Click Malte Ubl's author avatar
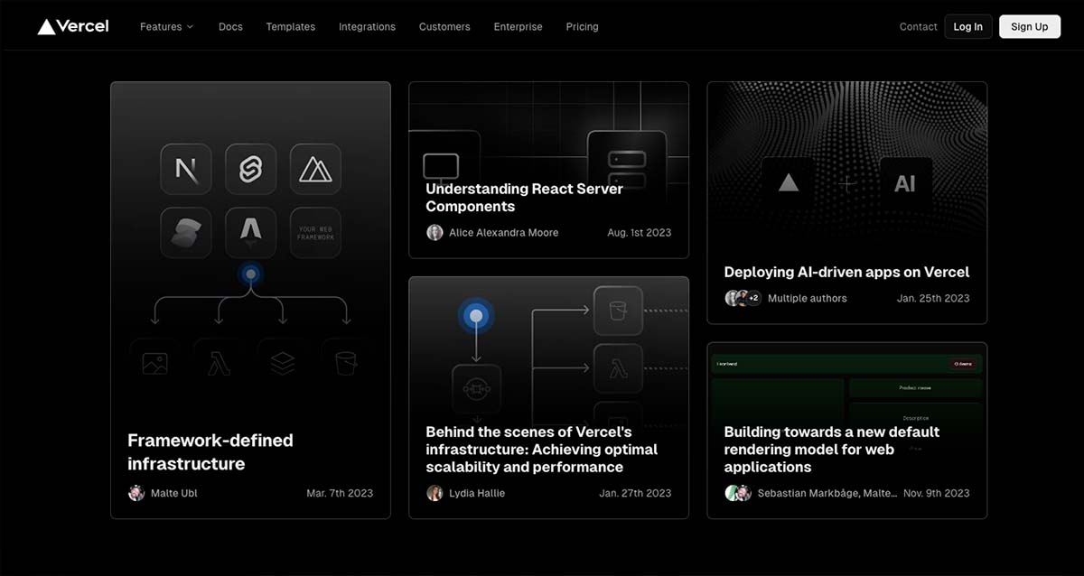The height and width of the screenshot is (576, 1084). point(135,493)
